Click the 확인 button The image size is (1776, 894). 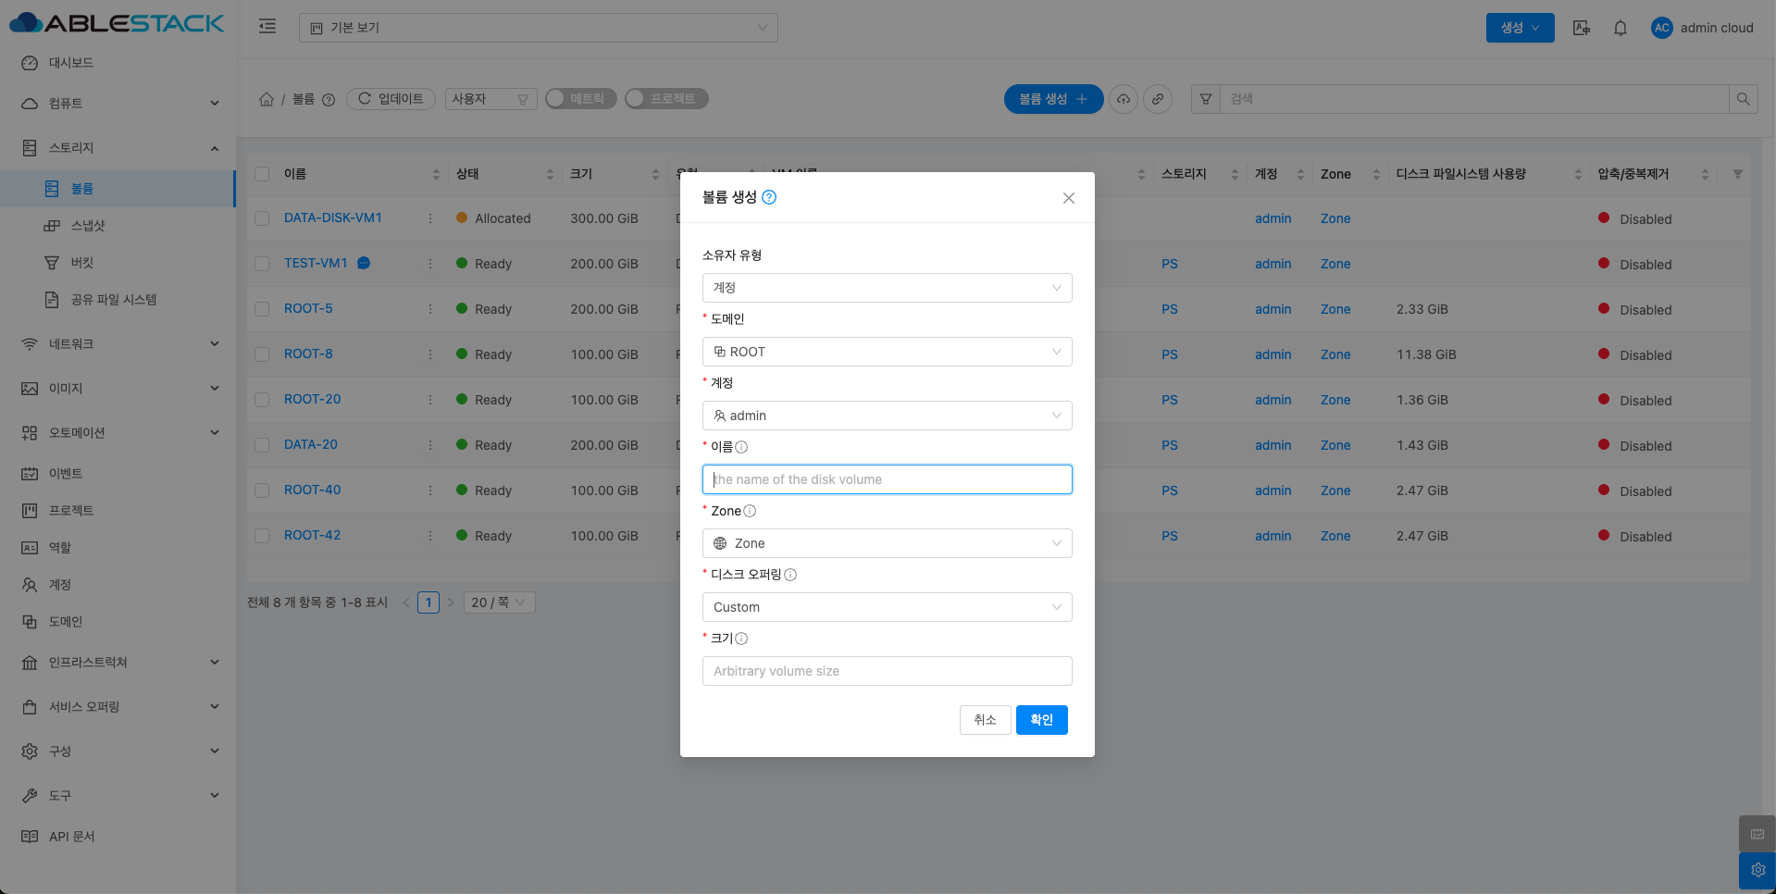tap(1041, 720)
